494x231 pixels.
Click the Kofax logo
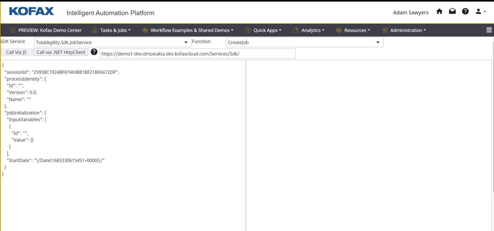[x=31, y=12]
